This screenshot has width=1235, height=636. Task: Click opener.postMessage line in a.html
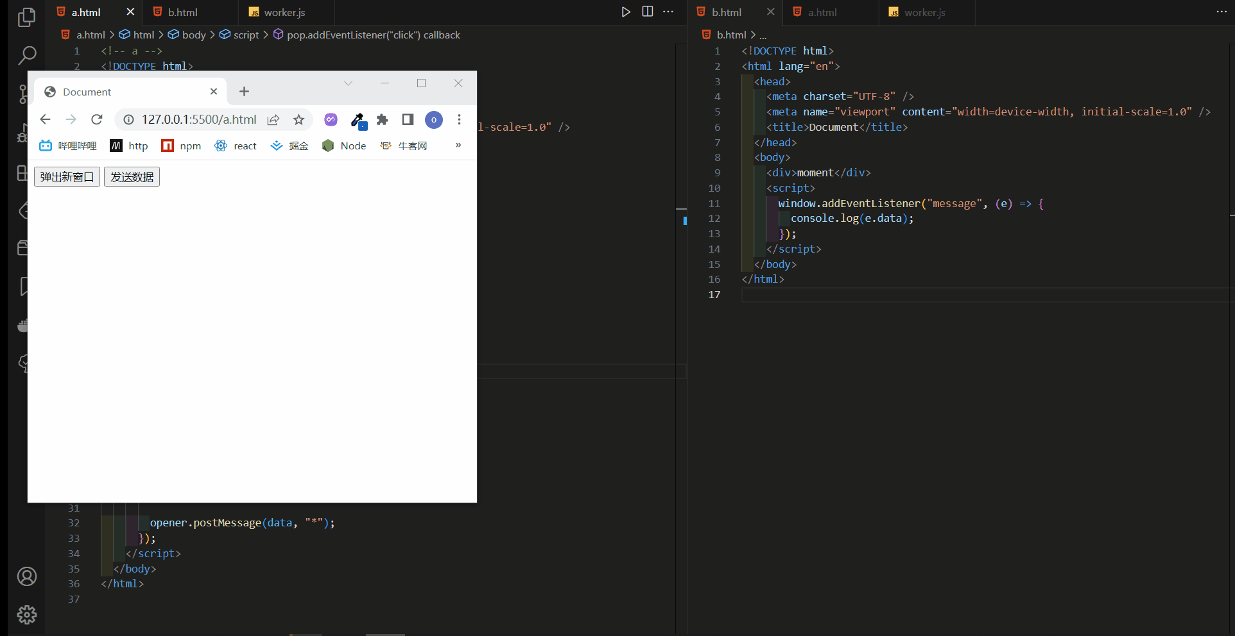[x=242, y=523]
